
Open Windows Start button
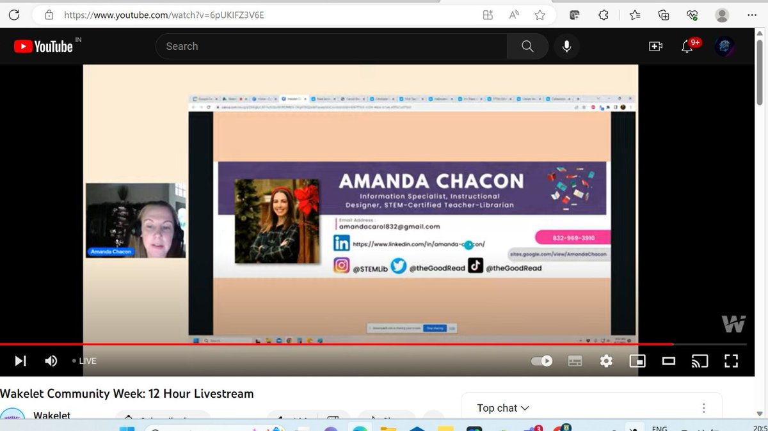(x=127, y=428)
